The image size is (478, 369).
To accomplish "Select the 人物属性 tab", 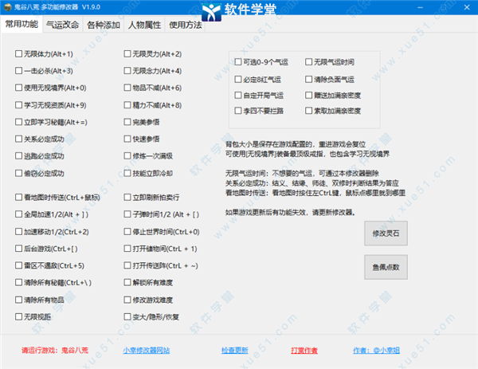I will [144, 25].
